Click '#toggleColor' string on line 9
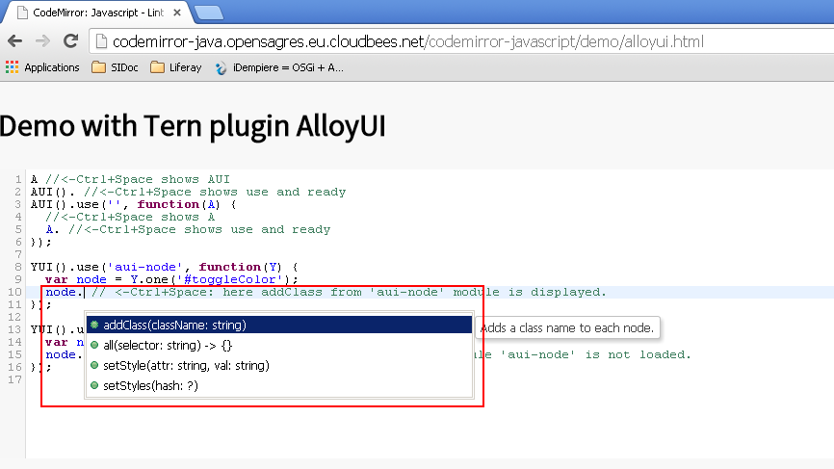Image resolution: width=834 pixels, height=469 pixels. 230,279
